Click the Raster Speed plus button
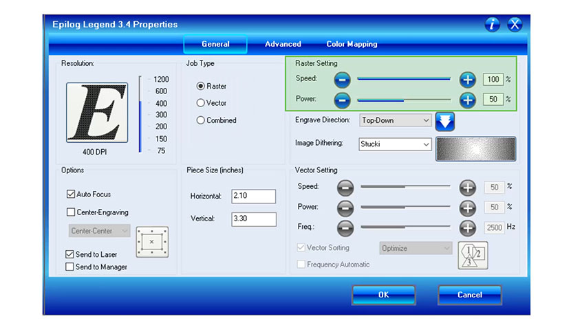Screen dimensions: 571x325 (x=468, y=80)
